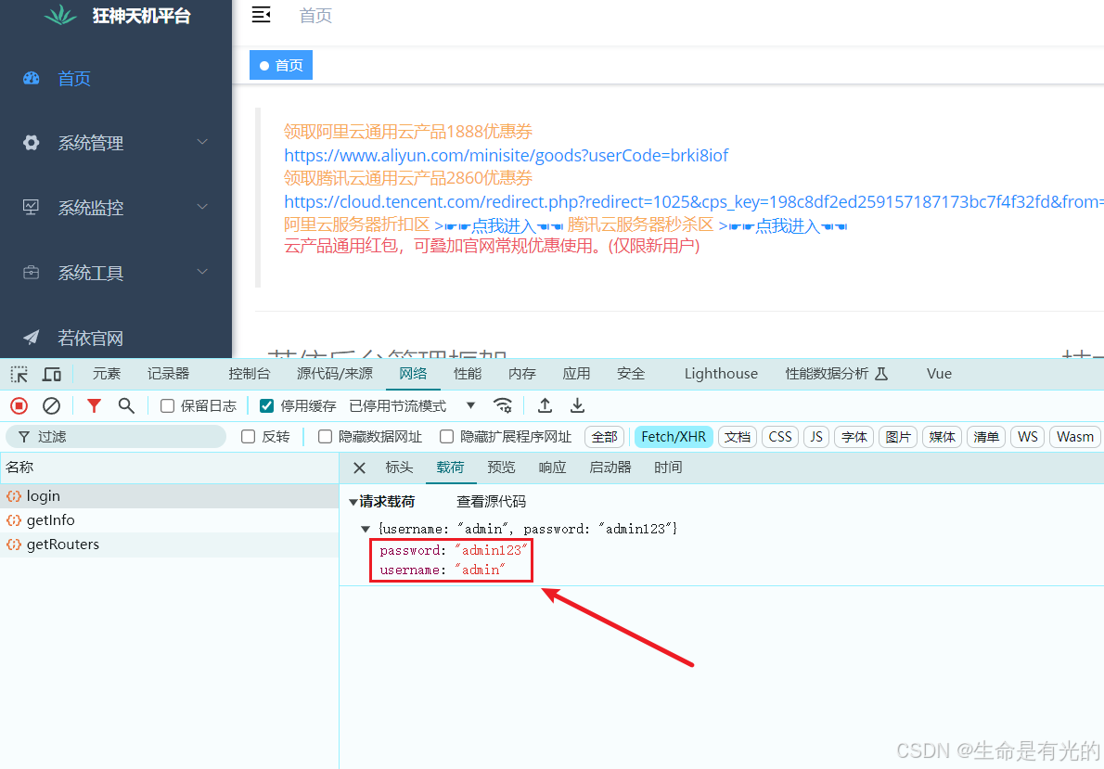Open the aliyun.com coupon link
Screen dimensions: 1104x769
point(507,155)
